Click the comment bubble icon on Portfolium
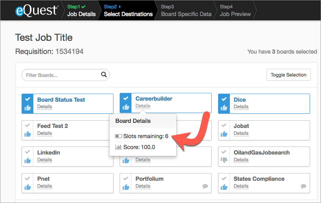321x203 pixels. coord(205,186)
